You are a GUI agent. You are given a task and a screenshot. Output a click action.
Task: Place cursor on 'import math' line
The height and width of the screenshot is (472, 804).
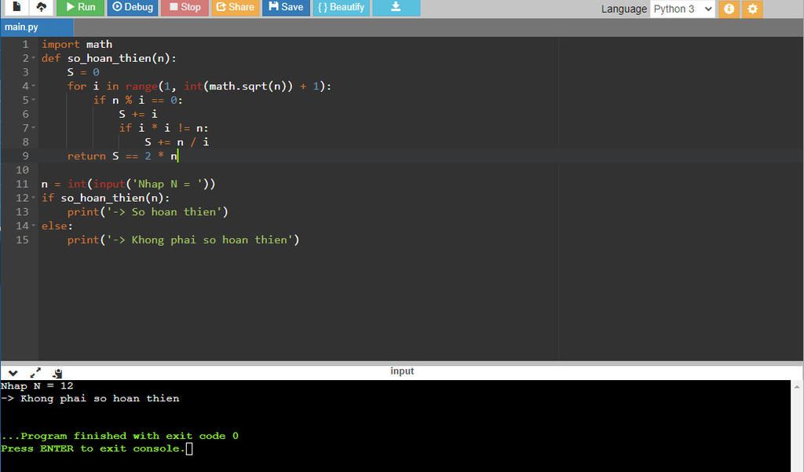pos(77,44)
